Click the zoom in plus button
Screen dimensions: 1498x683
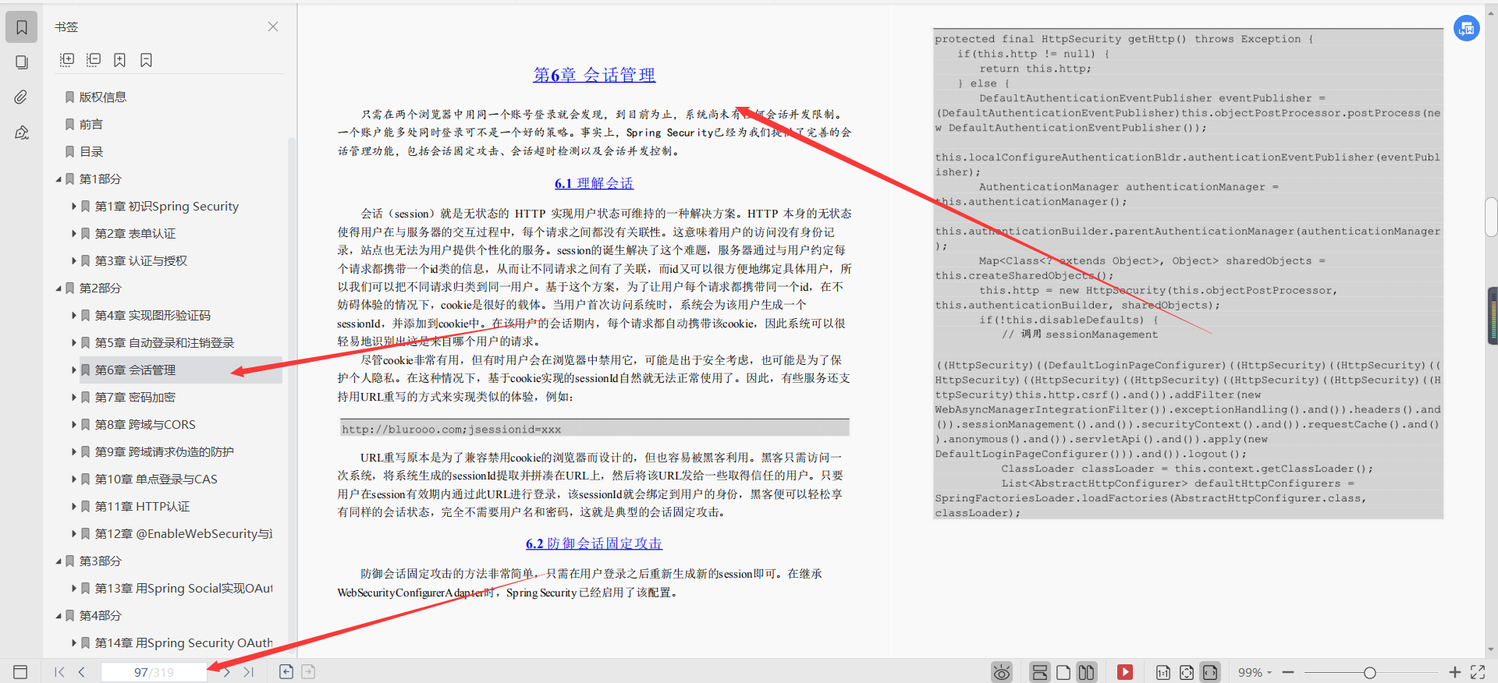pos(1455,672)
